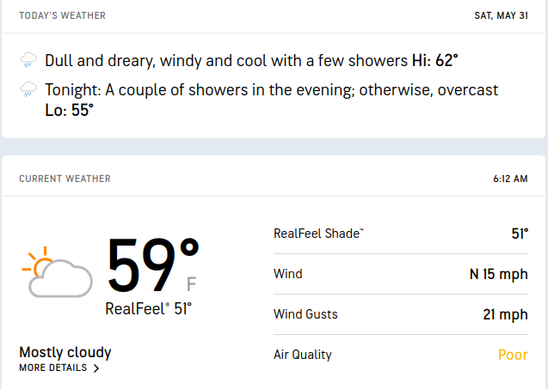Click the rain icon next to Tonight's forecast

pyautogui.click(x=28, y=89)
